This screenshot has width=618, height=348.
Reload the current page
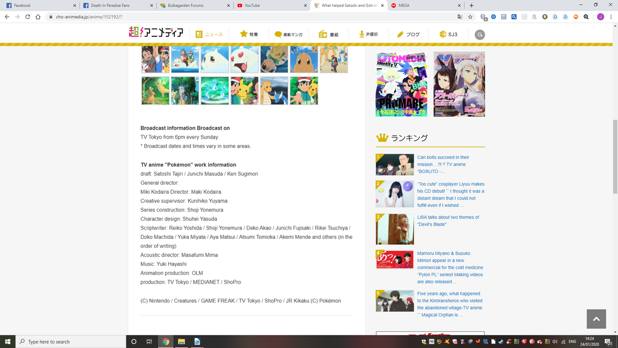click(x=28, y=16)
